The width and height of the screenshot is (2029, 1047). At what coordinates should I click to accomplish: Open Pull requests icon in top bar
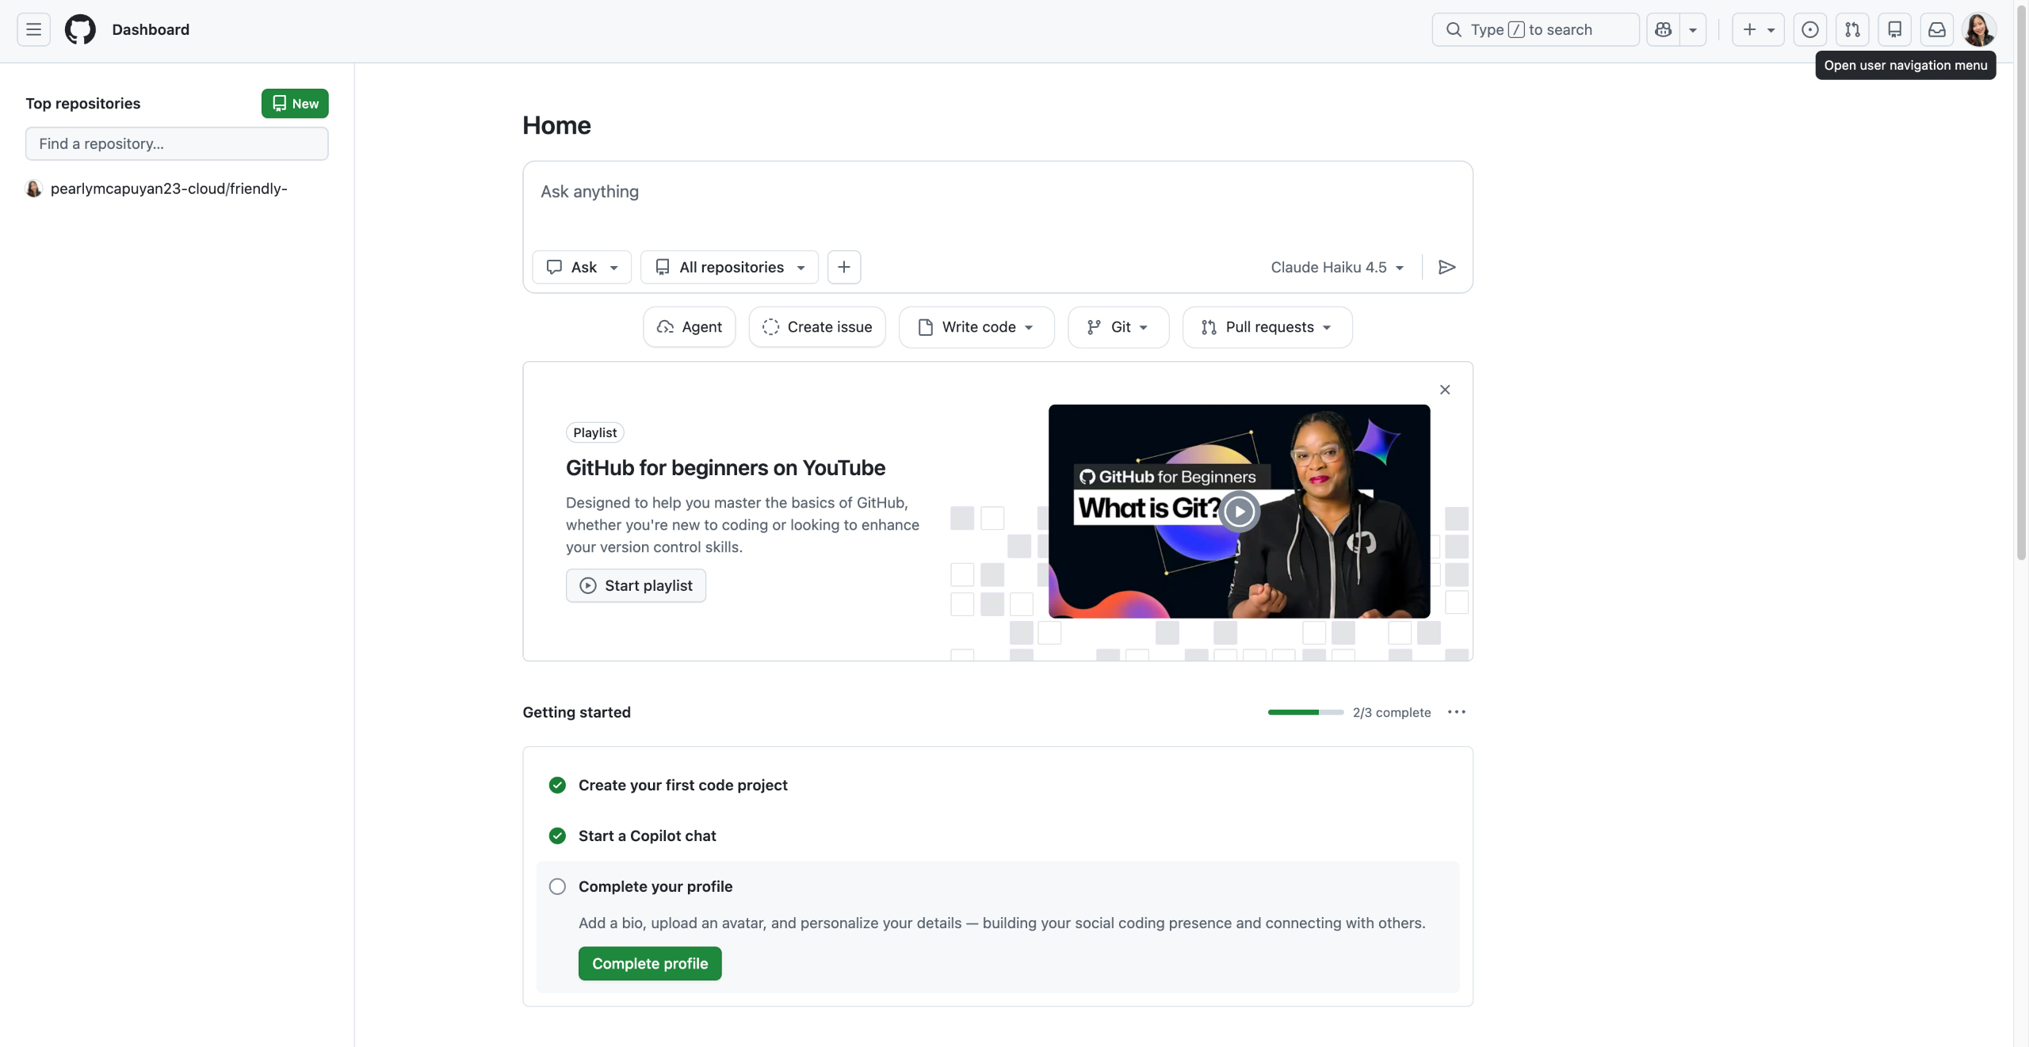[x=1852, y=29]
